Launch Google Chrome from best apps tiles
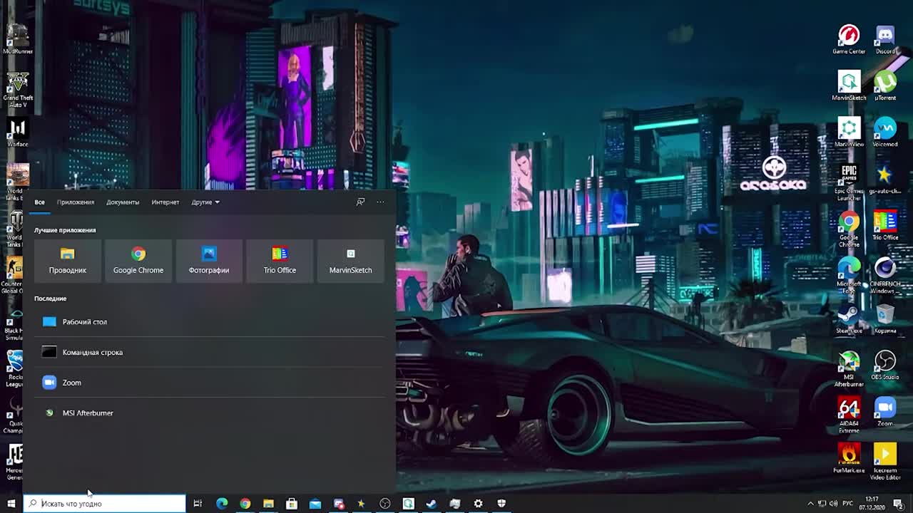 click(138, 261)
